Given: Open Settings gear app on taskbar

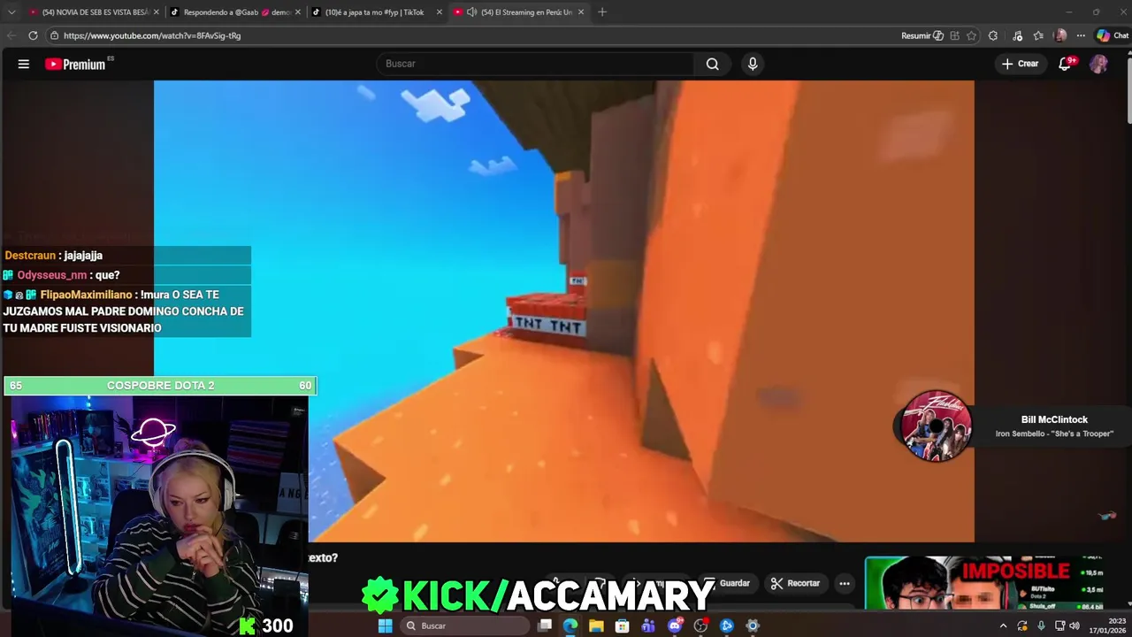Looking at the screenshot, I should click(753, 625).
